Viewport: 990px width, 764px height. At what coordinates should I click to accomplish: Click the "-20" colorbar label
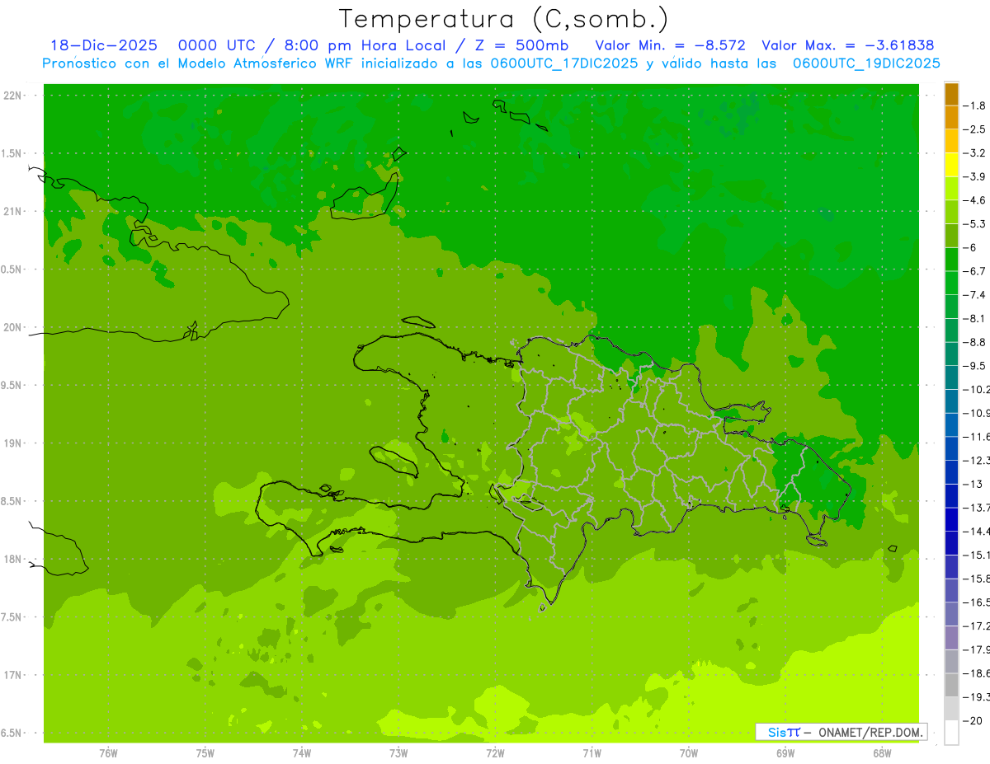point(973,720)
